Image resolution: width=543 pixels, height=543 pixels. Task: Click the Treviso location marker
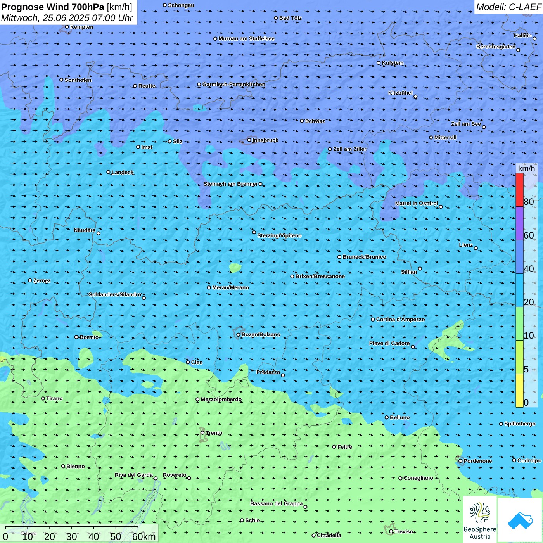391,531
